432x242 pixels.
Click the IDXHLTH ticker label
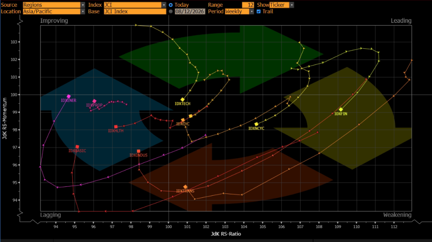coord(116,131)
